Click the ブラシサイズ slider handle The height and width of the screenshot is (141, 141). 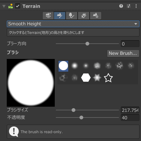(x=73, y=110)
